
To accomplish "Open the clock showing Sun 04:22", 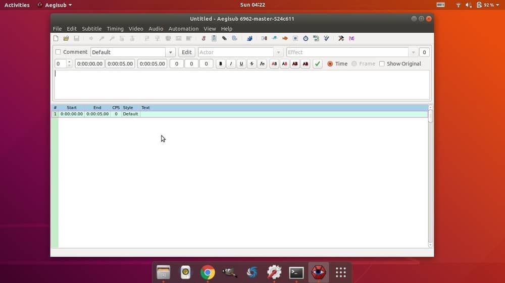I will coord(252,5).
